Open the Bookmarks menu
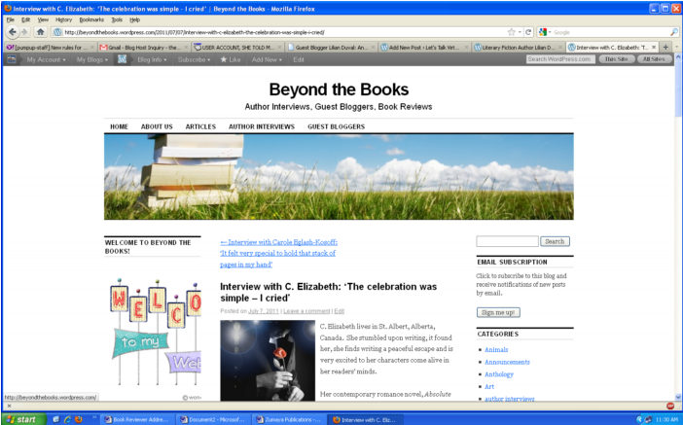Screen dimensions: 683x425 [91, 19]
